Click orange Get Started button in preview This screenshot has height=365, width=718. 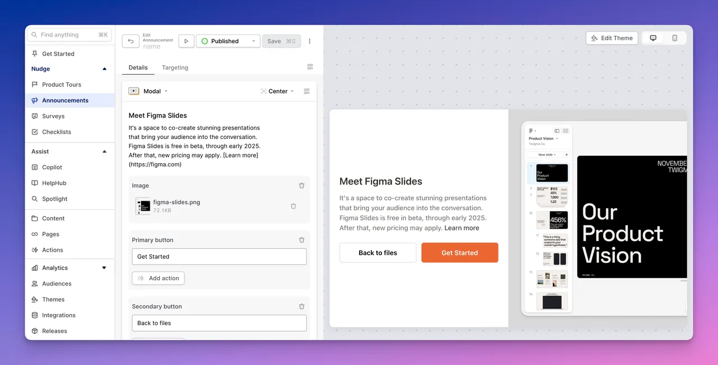pyautogui.click(x=460, y=253)
